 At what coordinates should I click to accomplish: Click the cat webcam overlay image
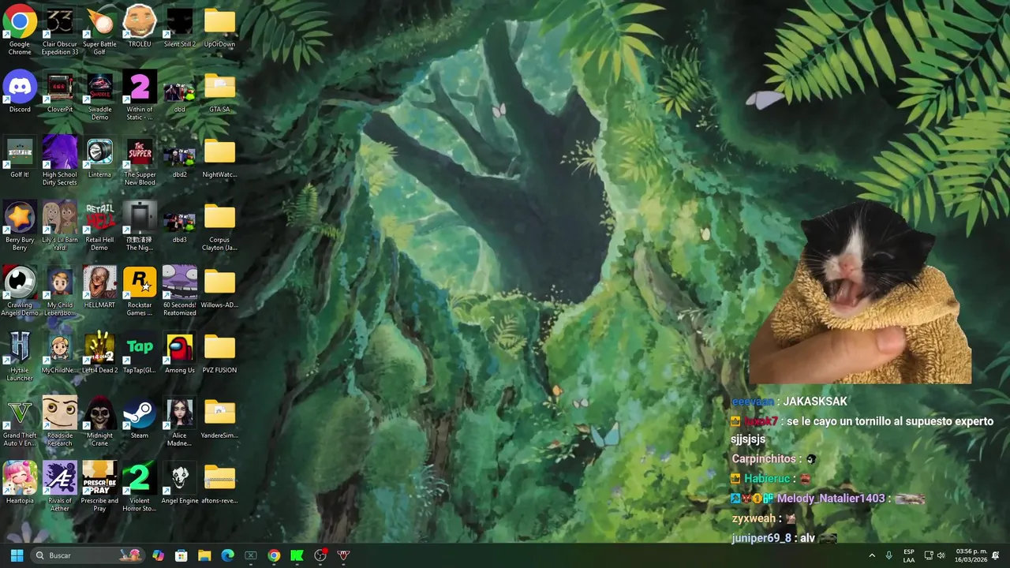860,294
